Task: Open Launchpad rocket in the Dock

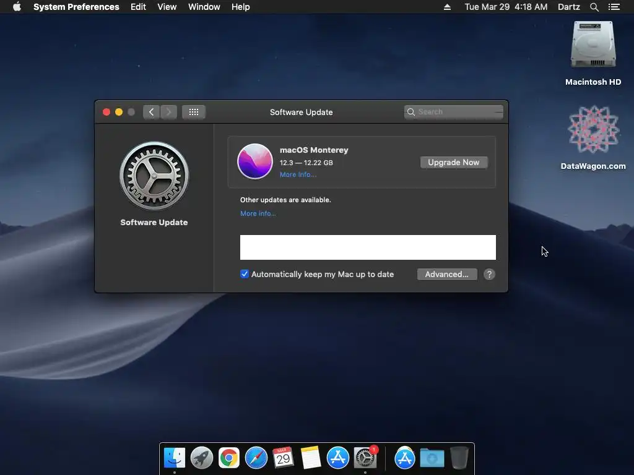Action: [201, 458]
